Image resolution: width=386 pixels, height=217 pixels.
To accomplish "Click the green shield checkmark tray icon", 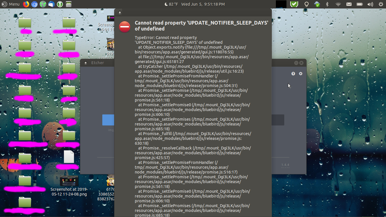I will [x=294, y=4].
